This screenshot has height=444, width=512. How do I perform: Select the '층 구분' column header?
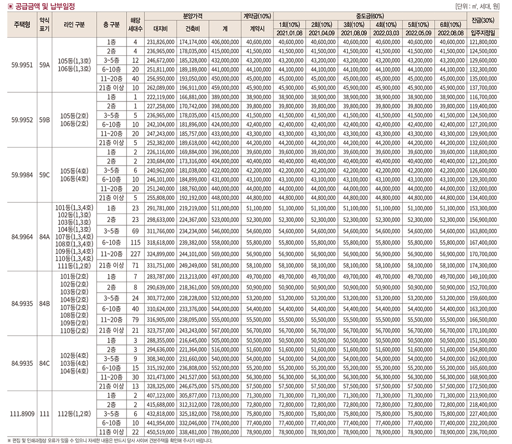111,25
